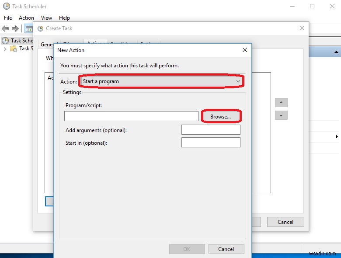Click the Create Task clock icon
This screenshot has width=341, height=258.
[41, 28]
